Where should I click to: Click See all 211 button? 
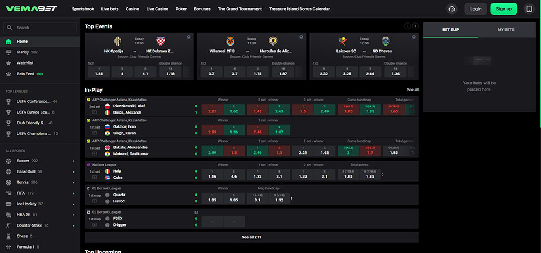tap(251, 237)
